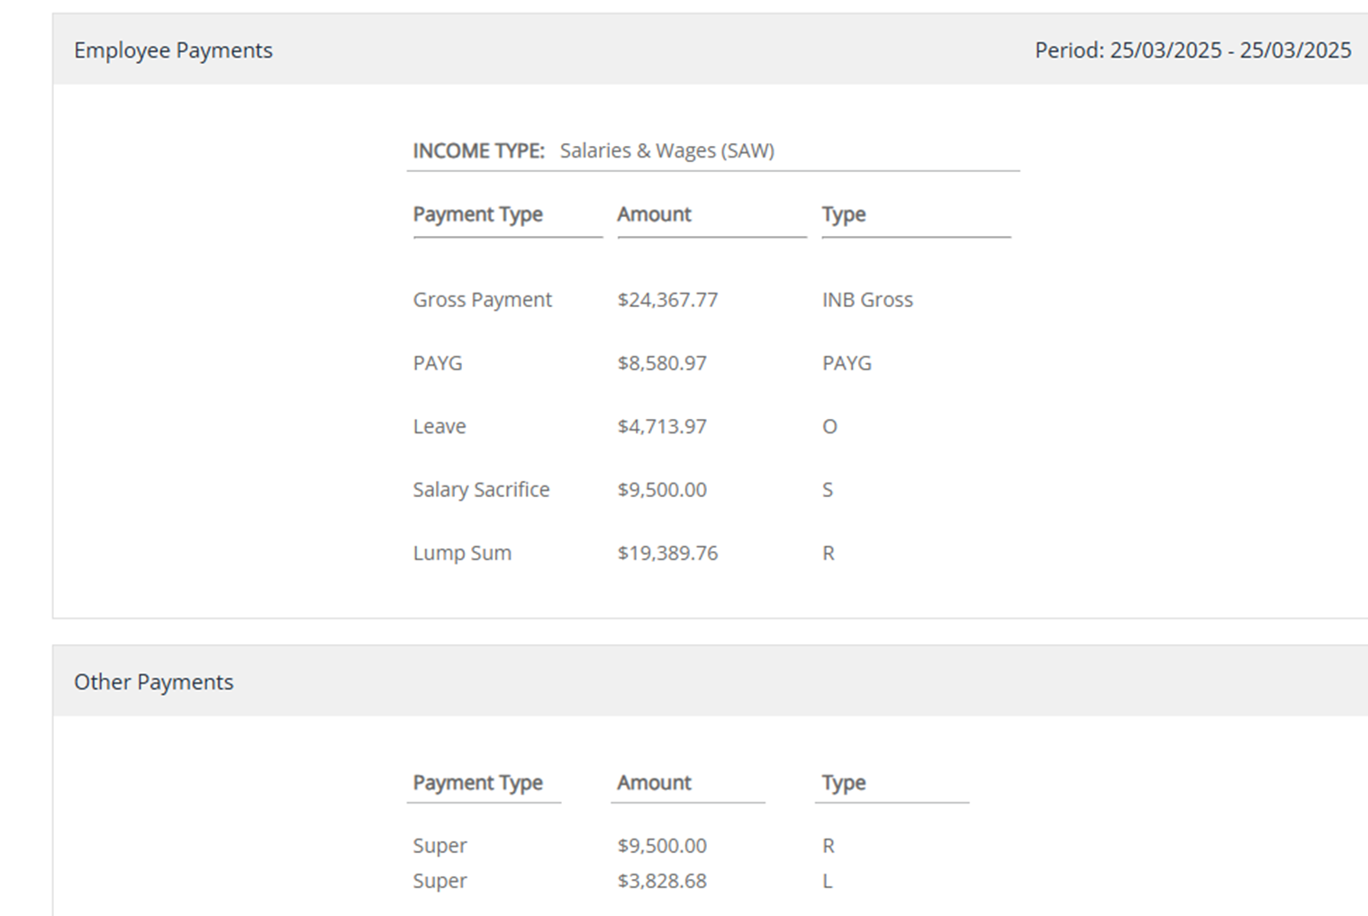Click the O type code for Leave
Viewport: 1368px width, 916px height.
tap(829, 426)
